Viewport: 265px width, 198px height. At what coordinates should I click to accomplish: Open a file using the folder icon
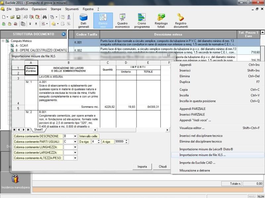click(12, 17)
